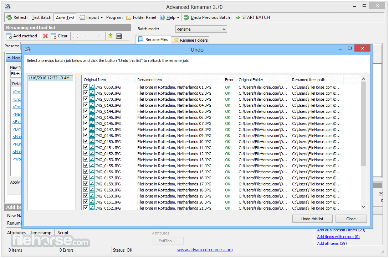The image size is (389, 258).
Task: Open the Batch mode Rename dropdown
Action: coord(201,29)
